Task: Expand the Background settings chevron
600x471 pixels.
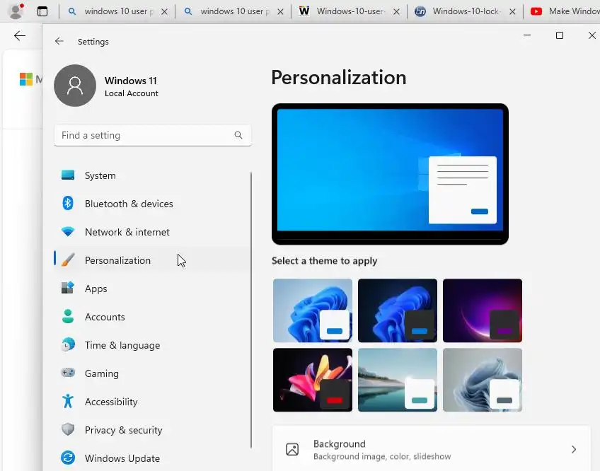Action: click(x=574, y=449)
